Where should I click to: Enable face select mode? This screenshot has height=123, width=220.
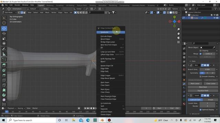click(24, 13)
